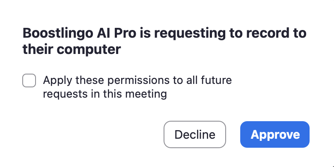Reject the record-to-computer request via Decline

(x=195, y=134)
